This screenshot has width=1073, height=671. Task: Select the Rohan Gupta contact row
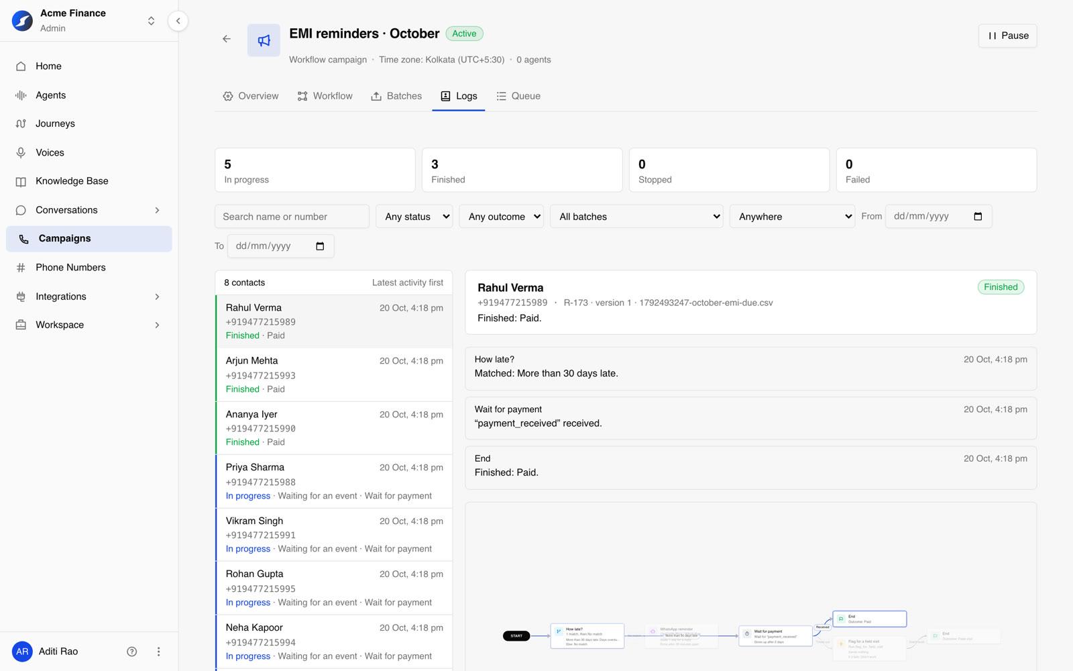click(x=334, y=588)
